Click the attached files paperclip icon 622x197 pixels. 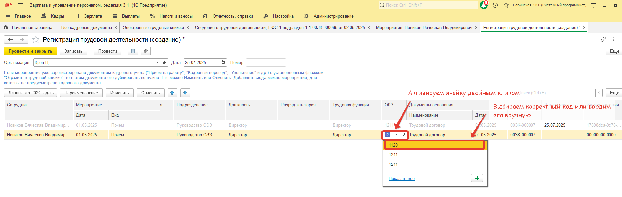click(146, 51)
